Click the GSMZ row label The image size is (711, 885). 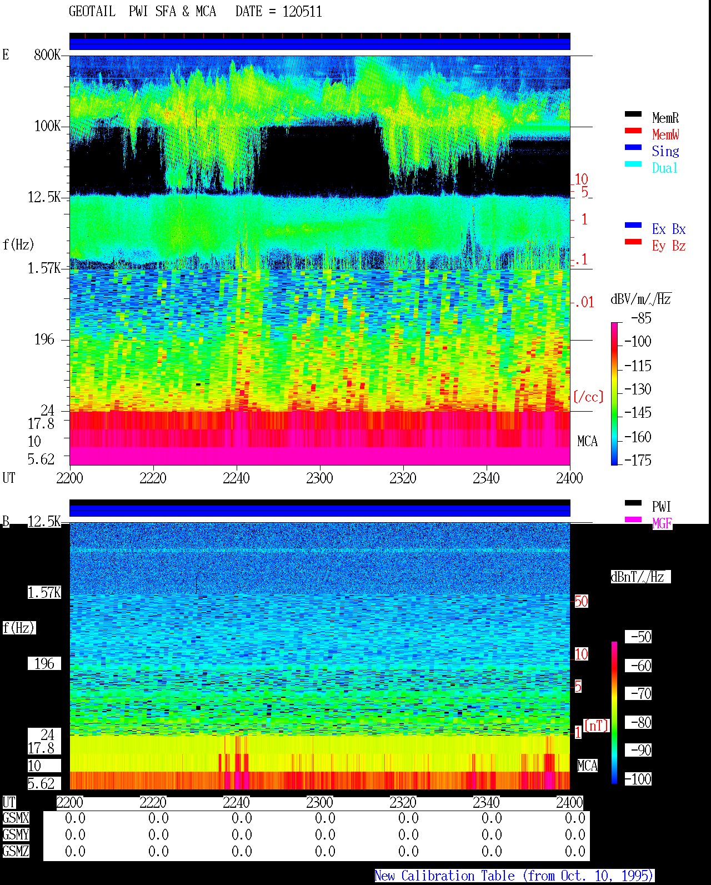click(x=16, y=852)
